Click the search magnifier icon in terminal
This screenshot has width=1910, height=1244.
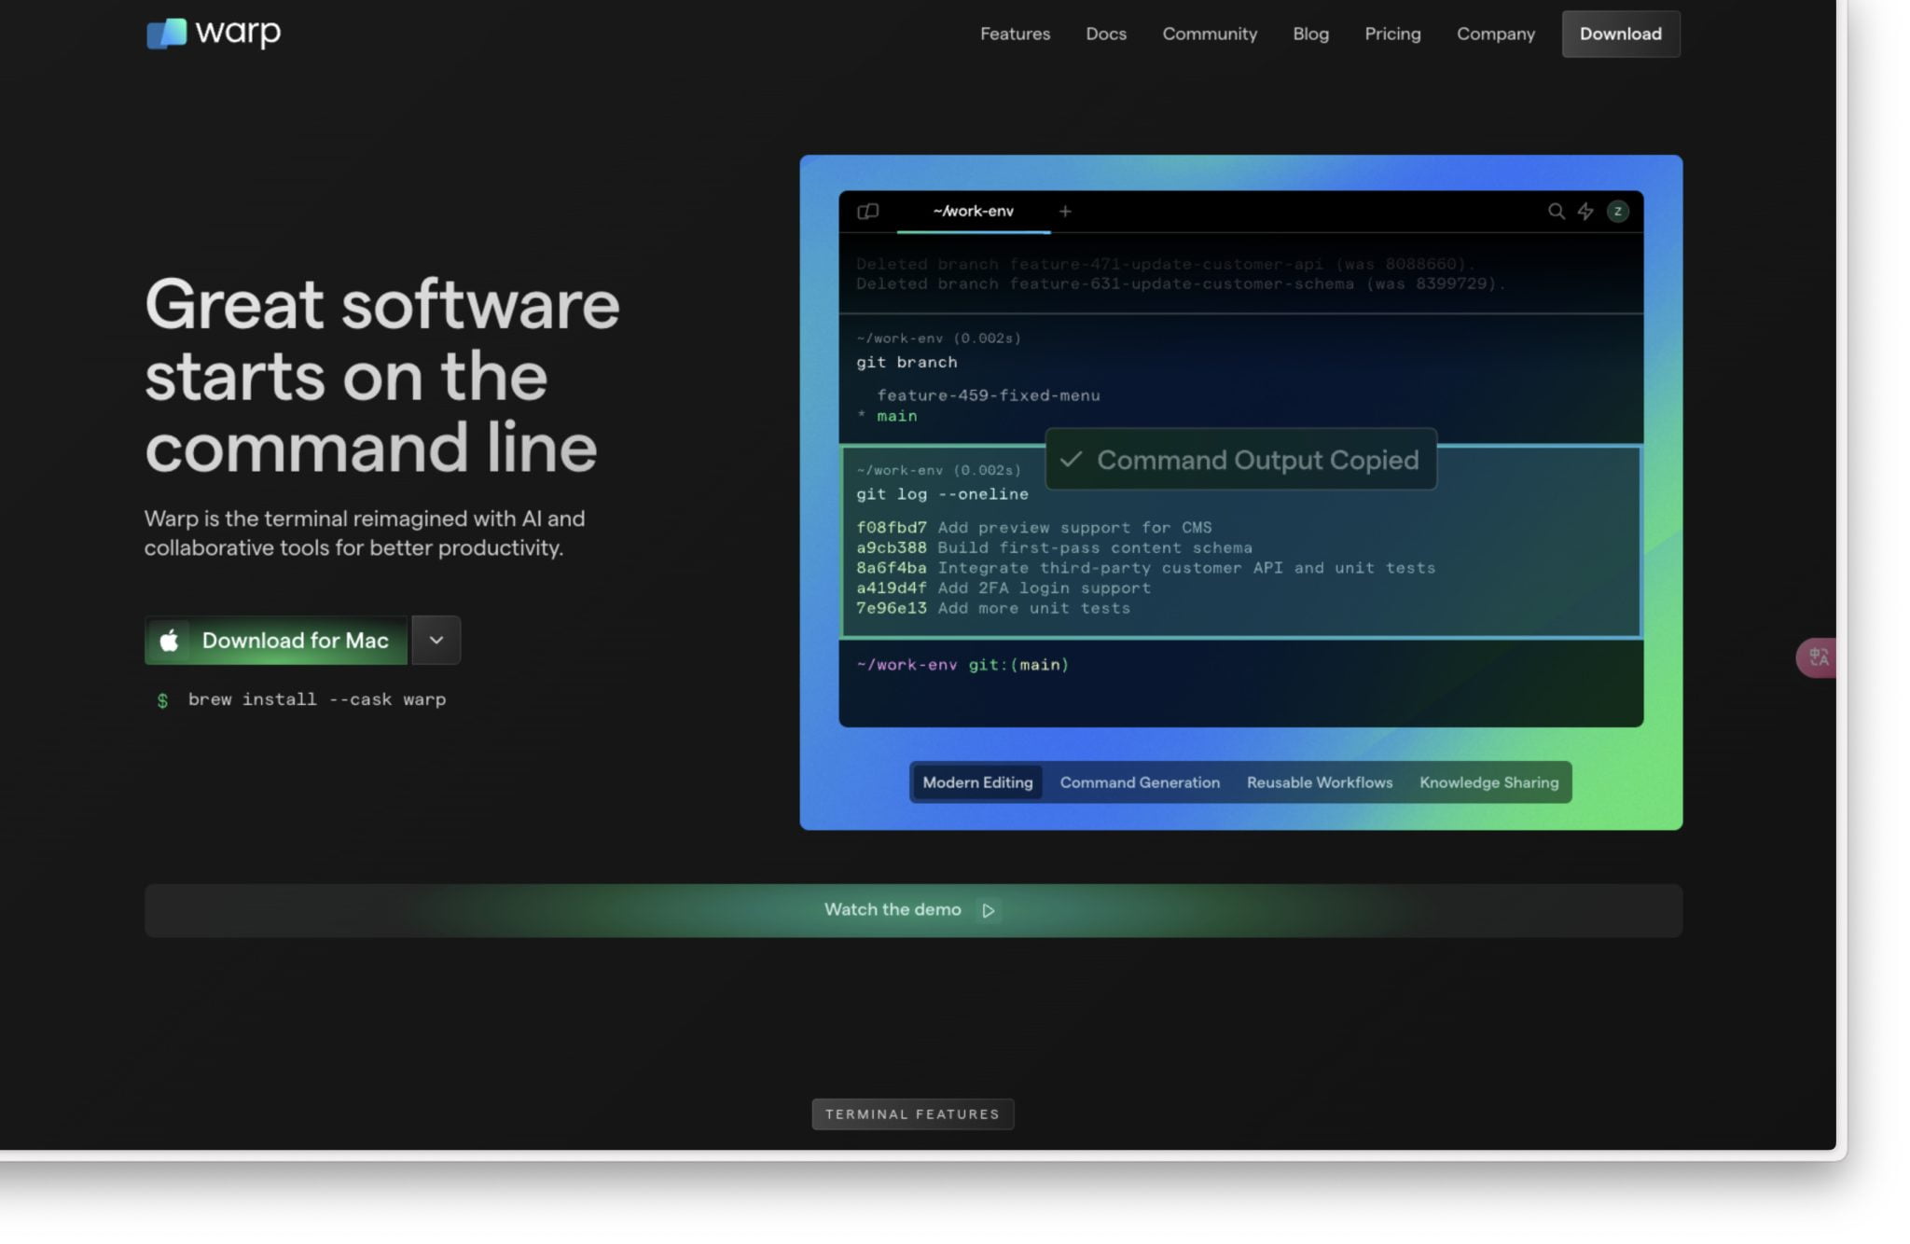(x=1556, y=212)
